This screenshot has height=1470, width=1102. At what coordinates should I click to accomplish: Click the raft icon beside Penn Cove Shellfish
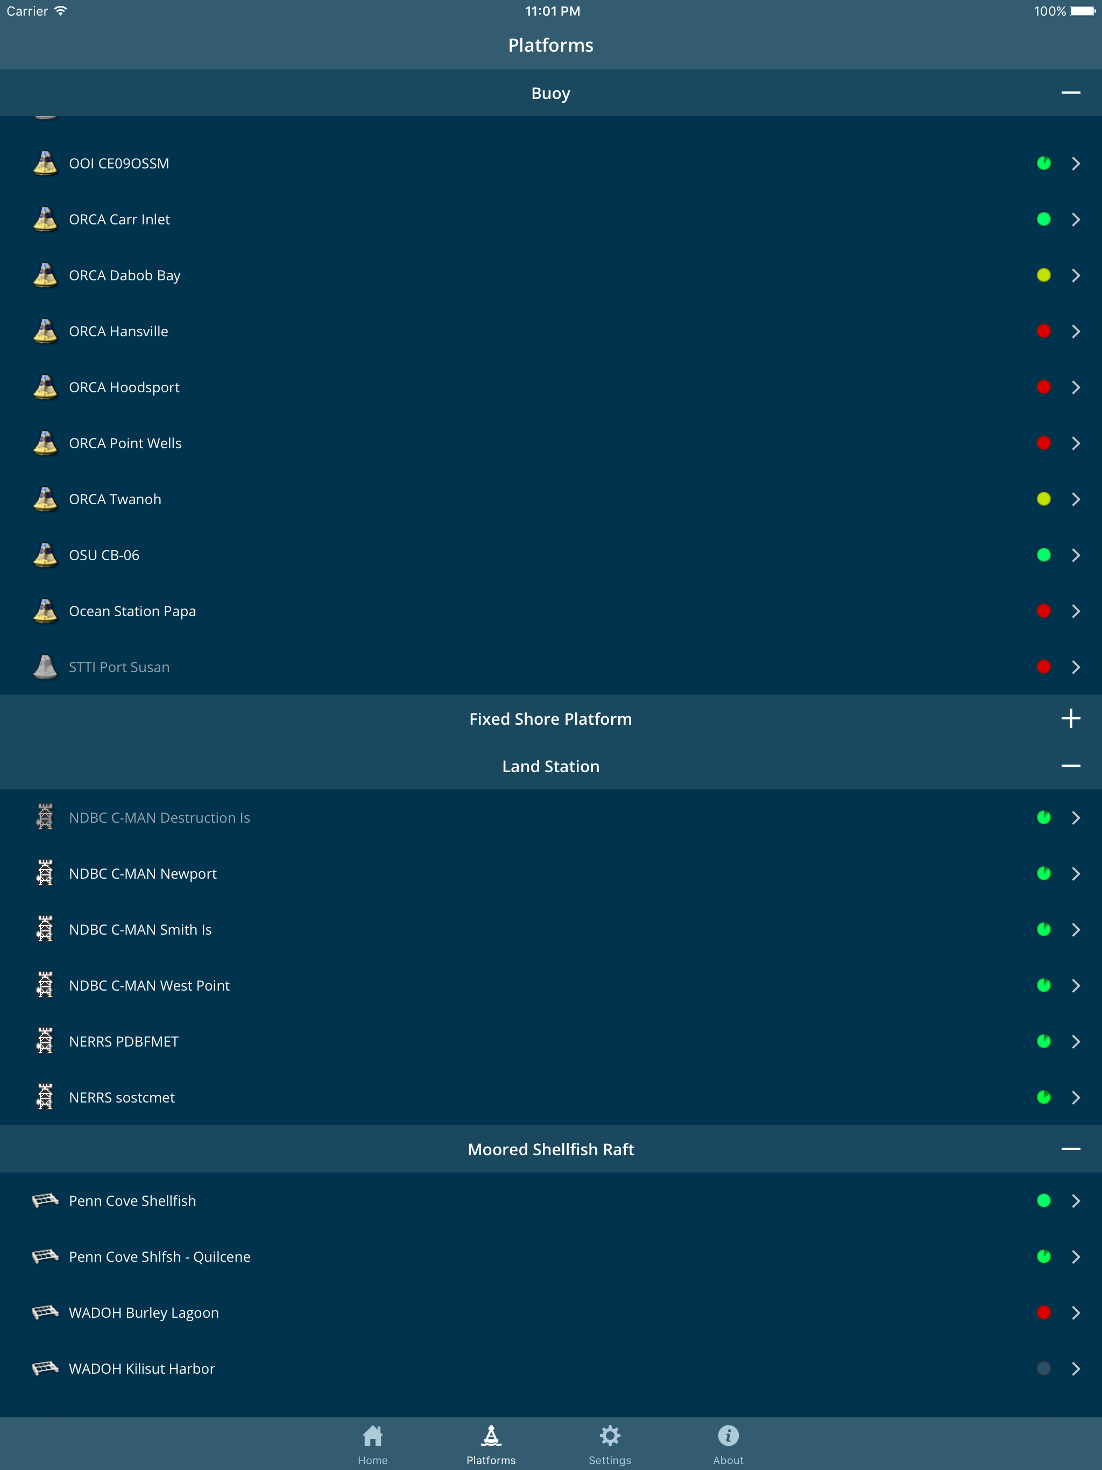point(45,1200)
